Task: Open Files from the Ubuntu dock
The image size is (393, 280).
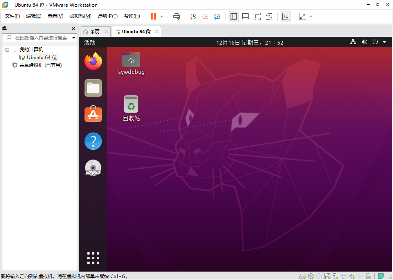Action: tap(93, 88)
